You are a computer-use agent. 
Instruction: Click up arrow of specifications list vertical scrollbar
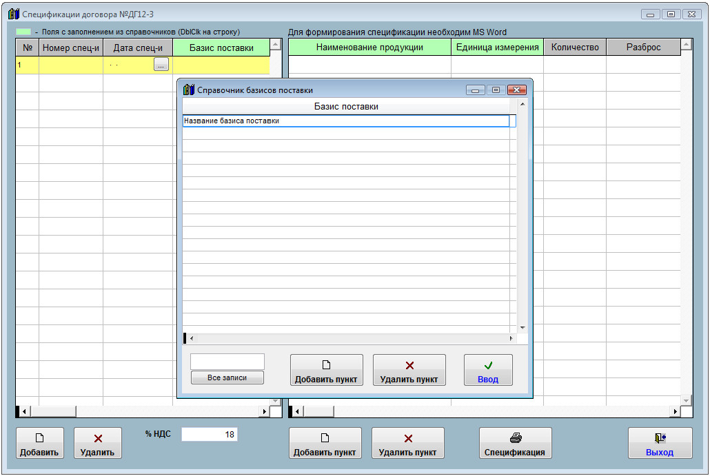275,44
